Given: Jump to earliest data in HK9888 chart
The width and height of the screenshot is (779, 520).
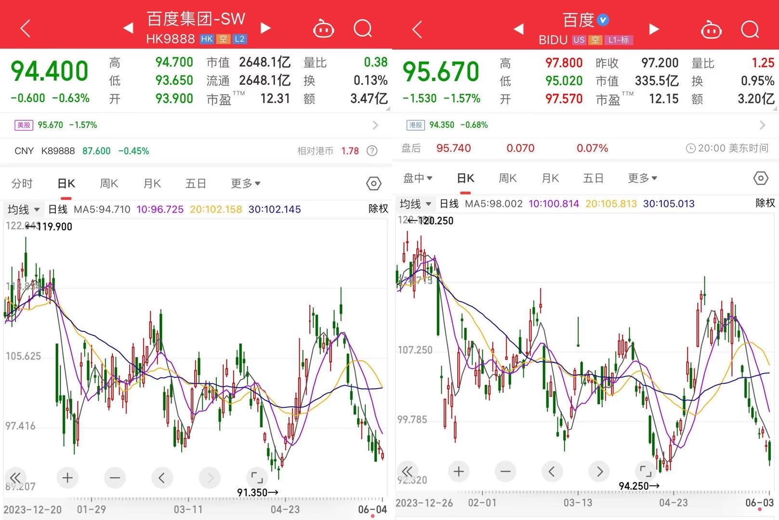Looking at the screenshot, I should click(x=15, y=478).
